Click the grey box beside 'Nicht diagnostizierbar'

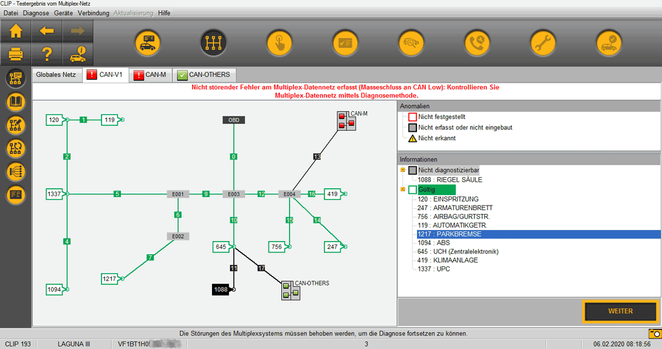coord(412,170)
